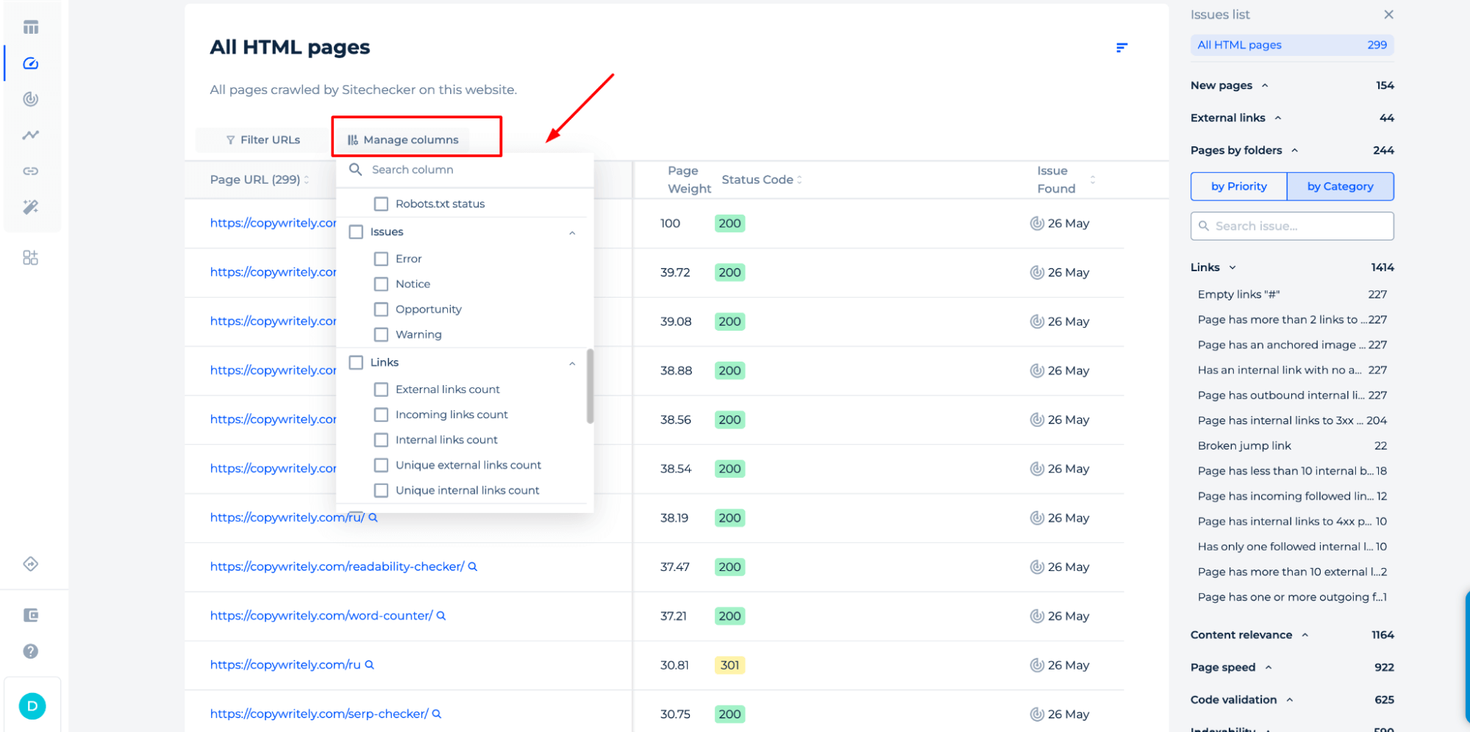The image size is (1470, 732).
Task: Expand the New pages section
Action: (1265, 85)
